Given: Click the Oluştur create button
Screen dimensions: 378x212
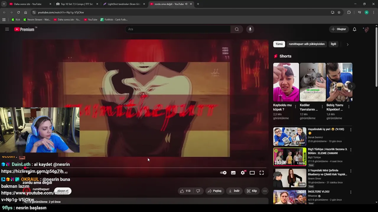Looking at the screenshot, I should pyautogui.click(x=338, y=29).
